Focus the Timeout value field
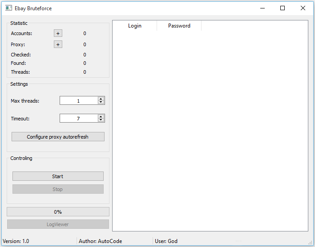Screen dimensions: 315x247 [79, 118]
